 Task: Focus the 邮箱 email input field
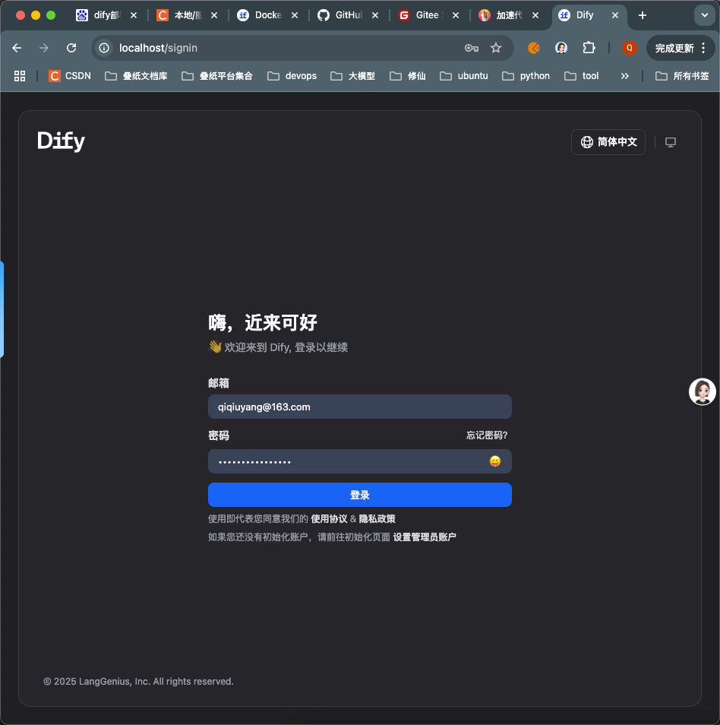click(359, 407)
